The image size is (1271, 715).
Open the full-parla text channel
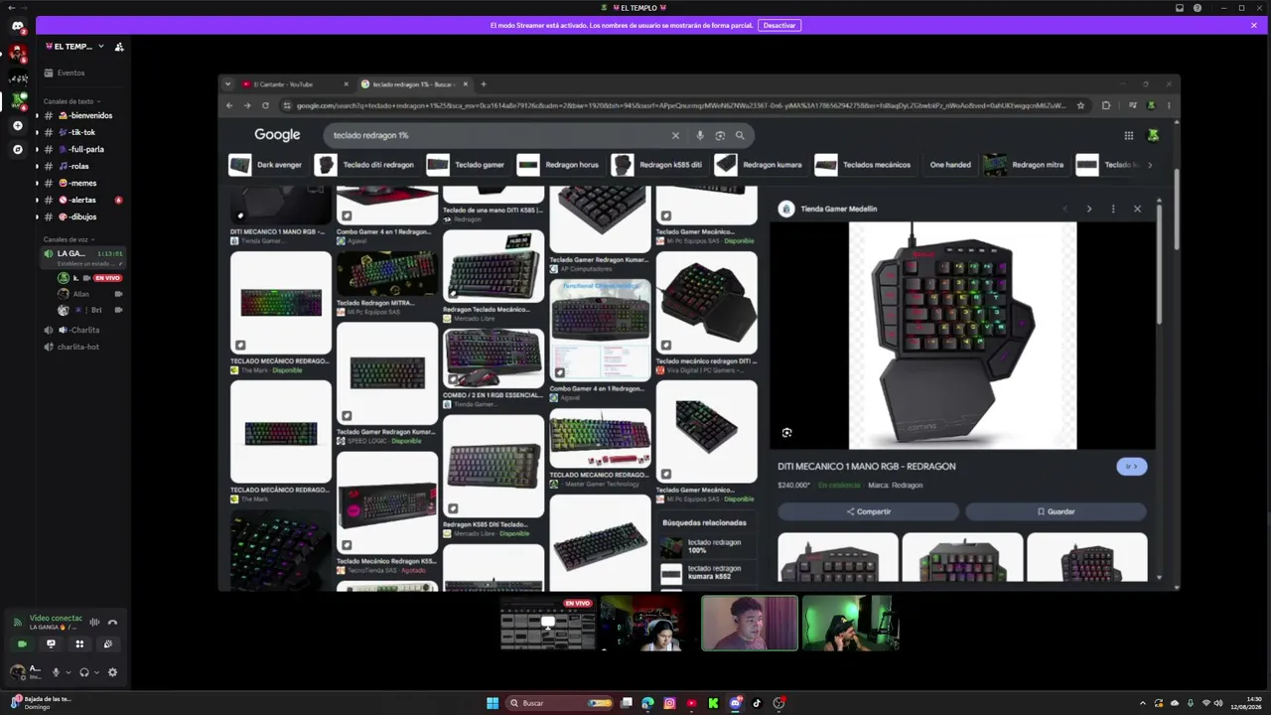[83, 149]
